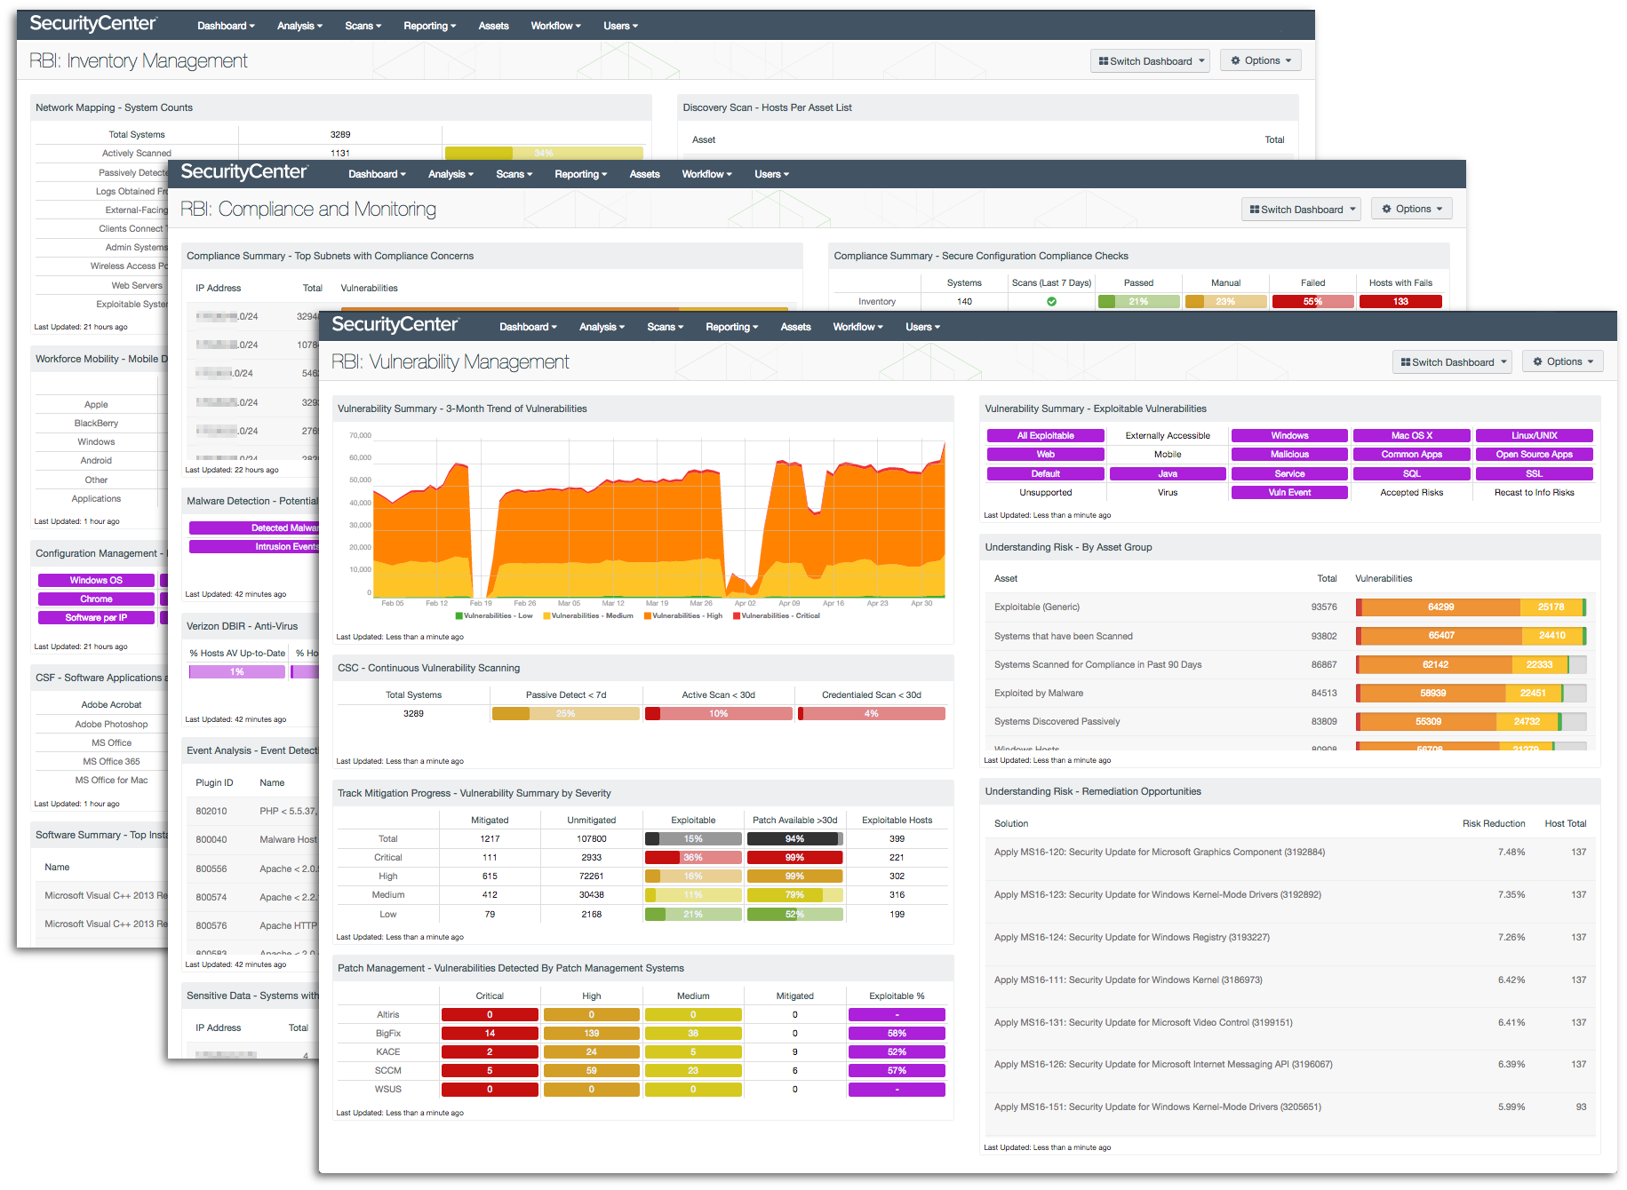Click Systems Discovered Passively row
Image resolution: width=1627 pixels, height=1190 pixels.
[x=1290, y=722]
